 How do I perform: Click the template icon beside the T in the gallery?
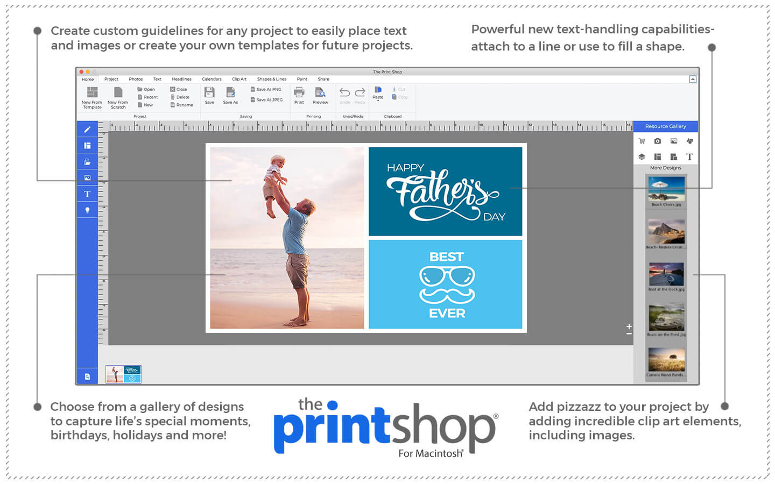pos(674,156)
